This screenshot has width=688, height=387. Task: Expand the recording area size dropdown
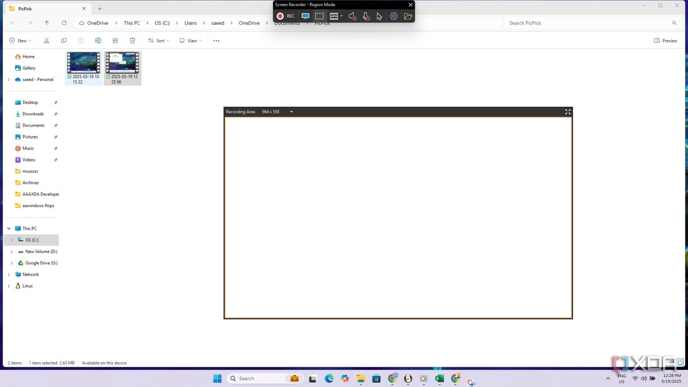[x=291, y=112]
